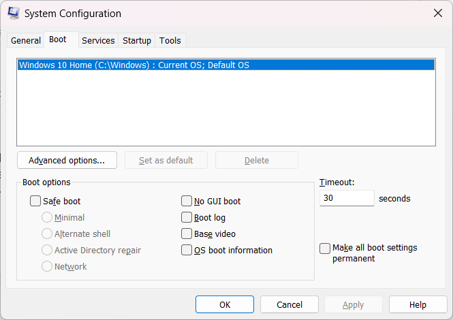
Task: Click the System Configuration title bar icon
Action: (x=13, y=13)
